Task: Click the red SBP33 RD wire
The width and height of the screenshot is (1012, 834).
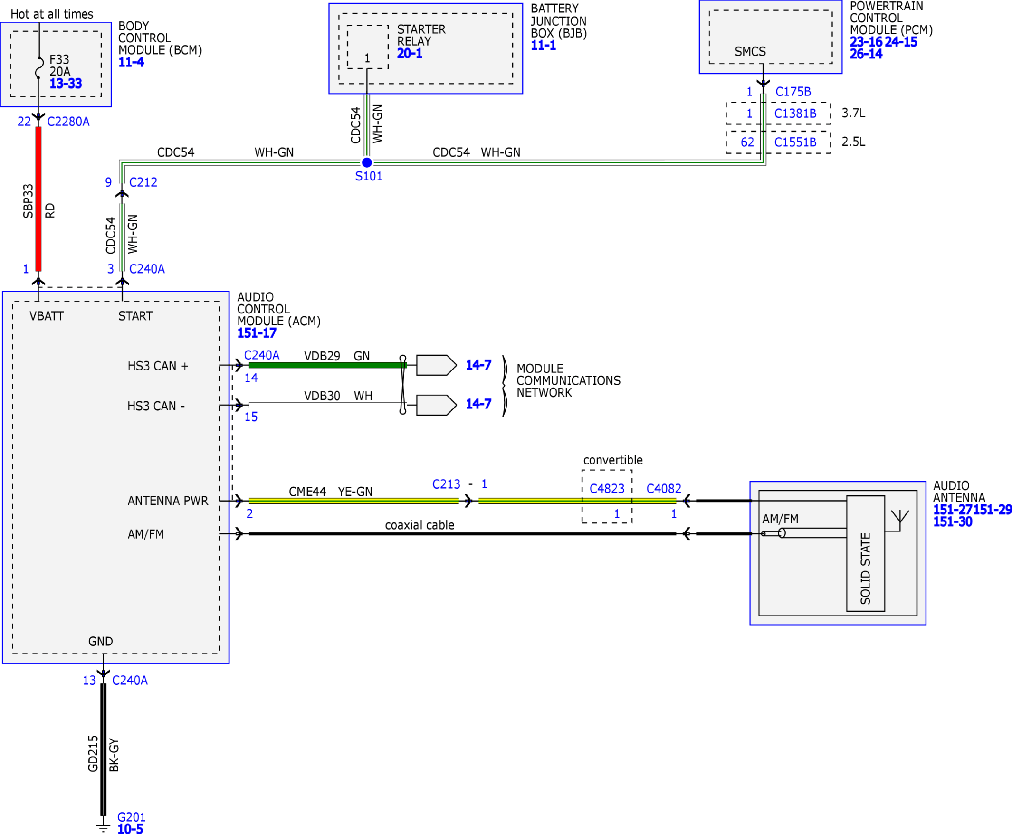Action: tap(38, 199)
